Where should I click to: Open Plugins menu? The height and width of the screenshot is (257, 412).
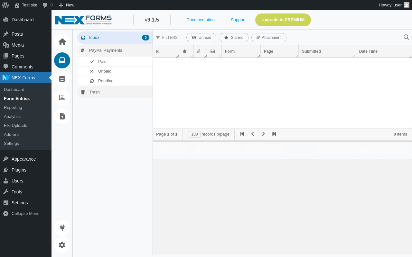coord(26,170)
